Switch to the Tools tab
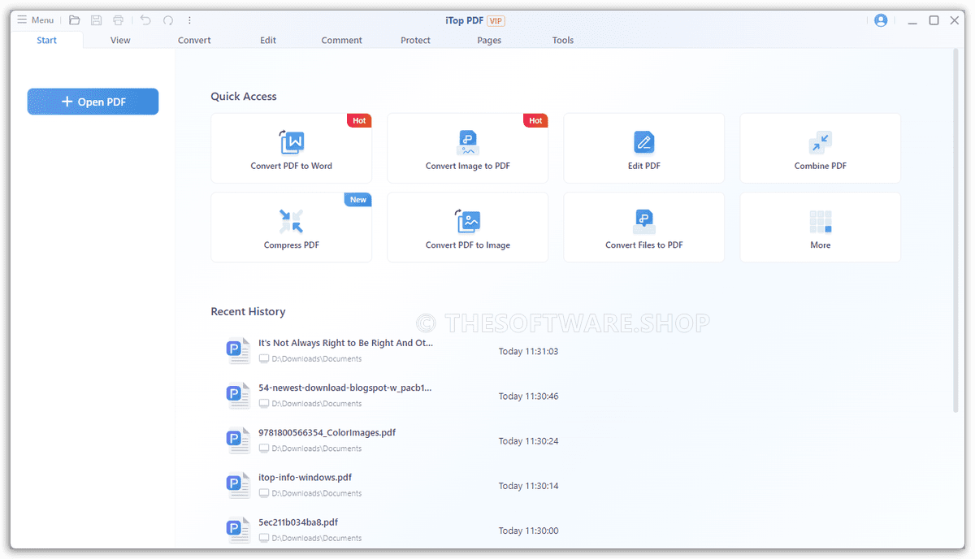 point(563,40)
